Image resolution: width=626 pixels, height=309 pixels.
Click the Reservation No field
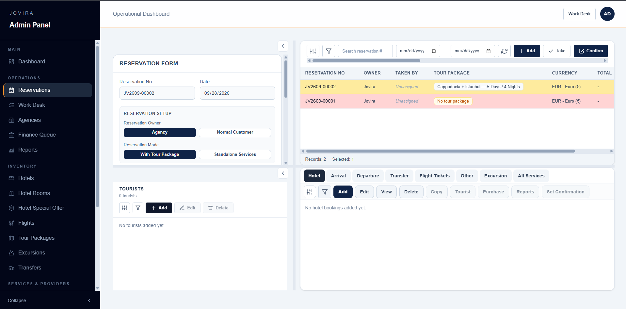tap(157, 93)
